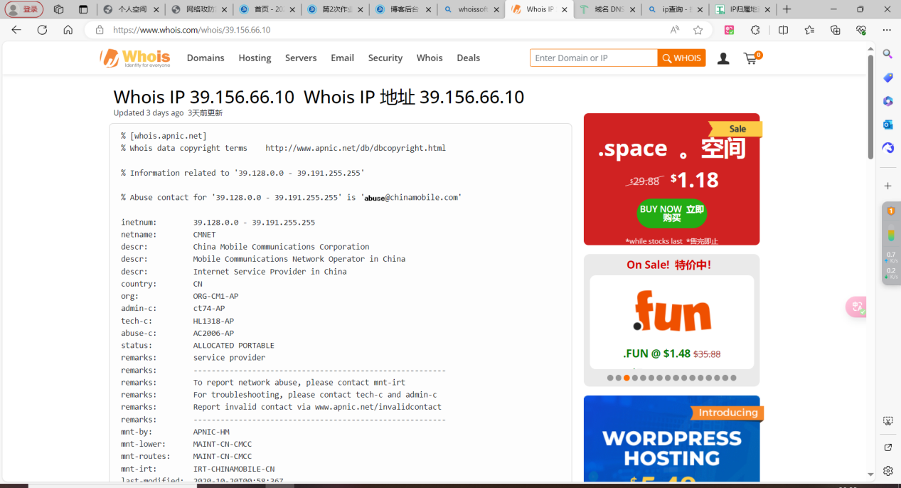Viewport: 901px width, 488px height.
Task: Open the sidebar screenshot tool
Action: click(x=887, y=421)
